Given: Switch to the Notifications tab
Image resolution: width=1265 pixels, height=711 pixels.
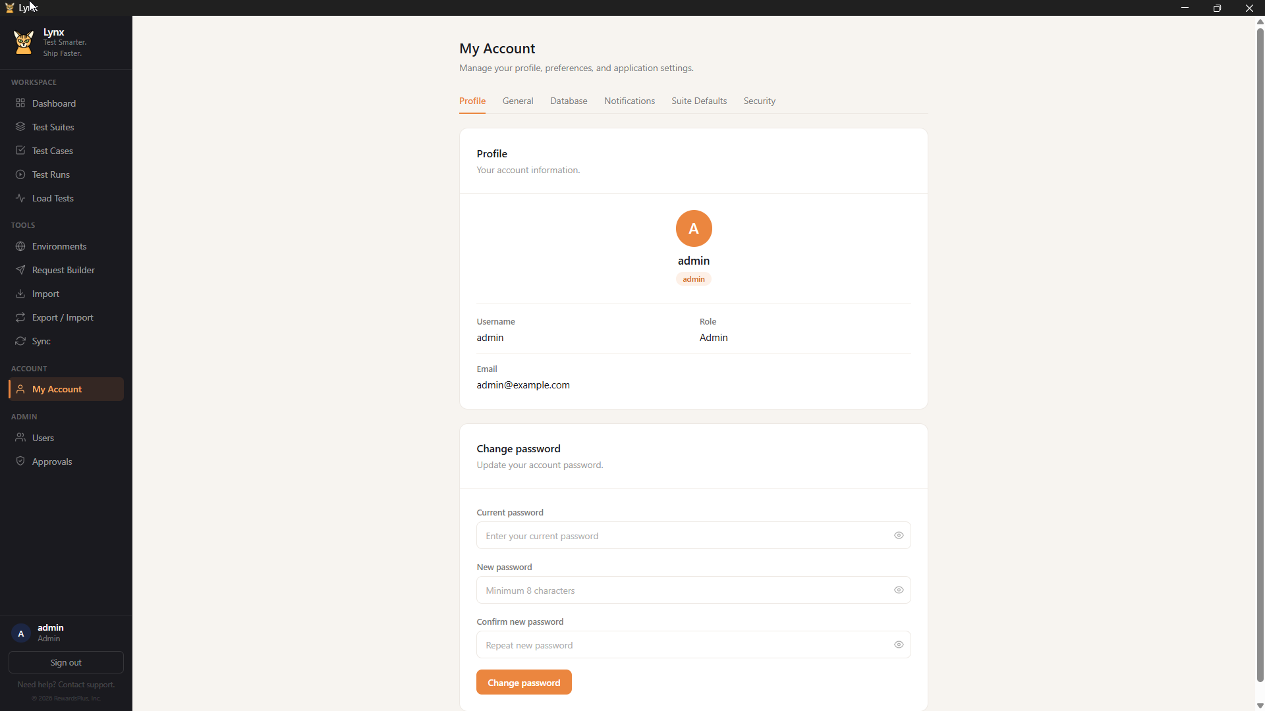Looking at the screenshot, I should [x=629, y=101].
